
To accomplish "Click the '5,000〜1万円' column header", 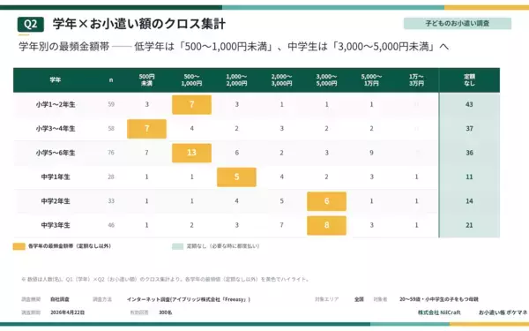I will (x=371, y=80).
